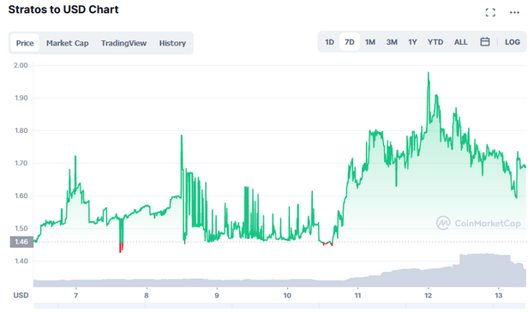This screenshot has width=528, height=313.
Task: Switch to the Market Cap tab
Action: (68, 43)
